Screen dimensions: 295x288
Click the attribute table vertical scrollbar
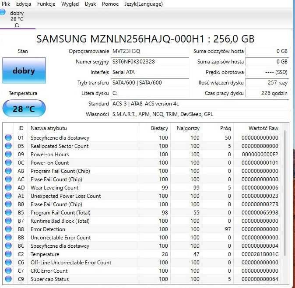(x=285, y=193)
